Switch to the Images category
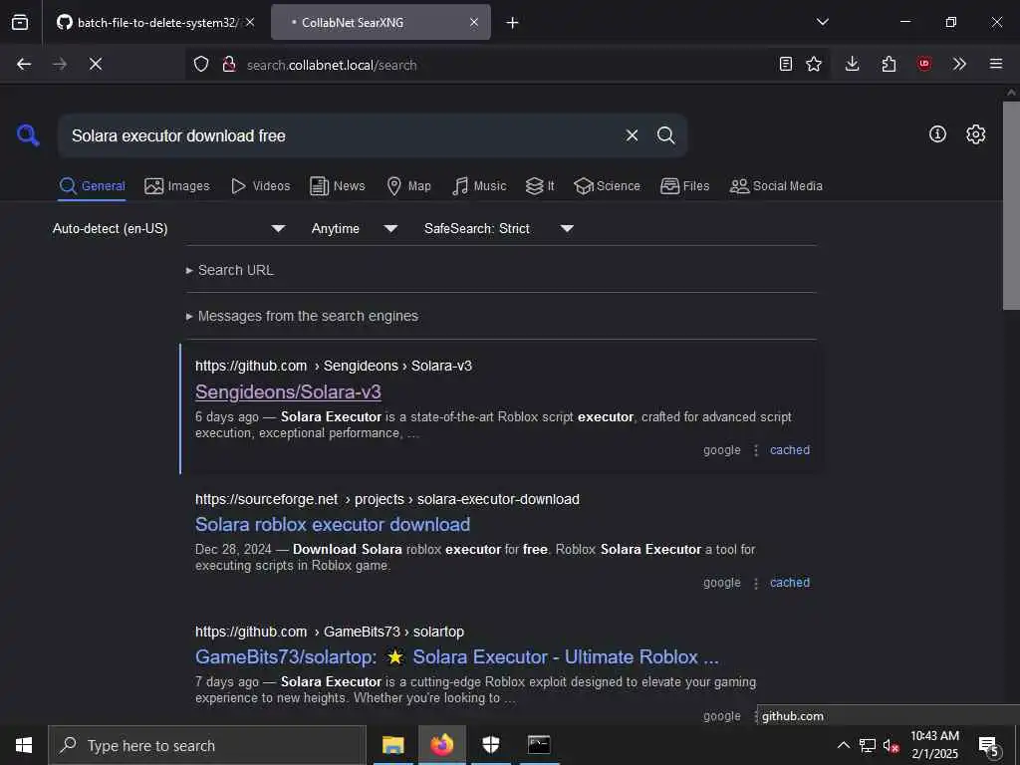Screen dimensions: 1020x765 pyautogui.click(x=177, y=186)
